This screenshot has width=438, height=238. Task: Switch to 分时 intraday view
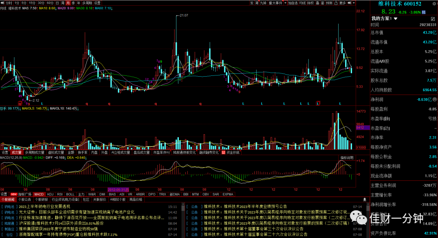pos(9,3)
